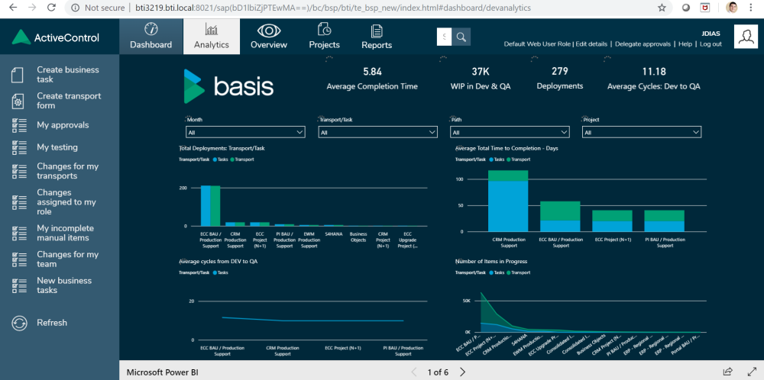Click the user profile avatar icon
The width and height of the screenshot is (764, 380).
[x=746, y=37]
